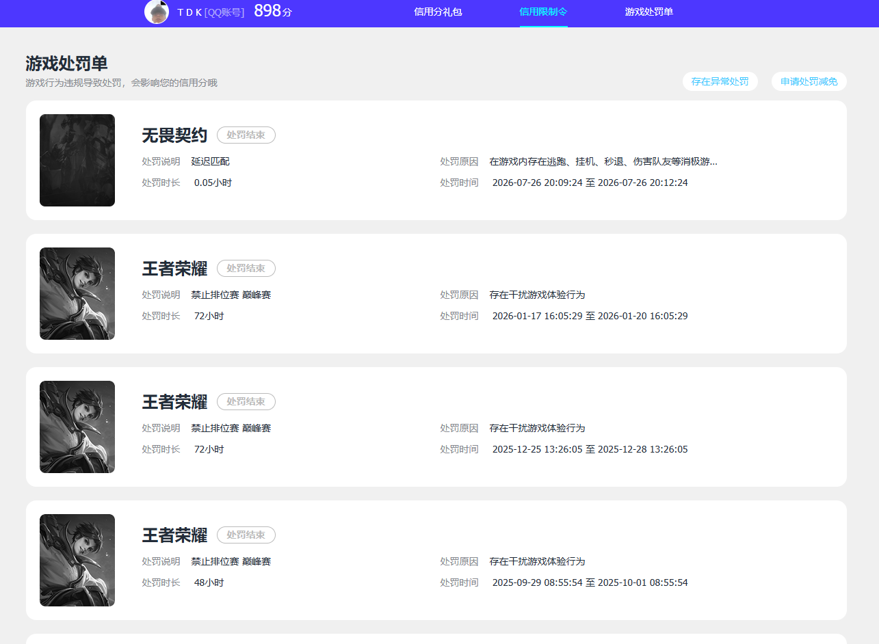Click the 2026-01-17 16:05:29 penalty time range
The height and width of the screenshot is (644, 879).
[590, 316]
